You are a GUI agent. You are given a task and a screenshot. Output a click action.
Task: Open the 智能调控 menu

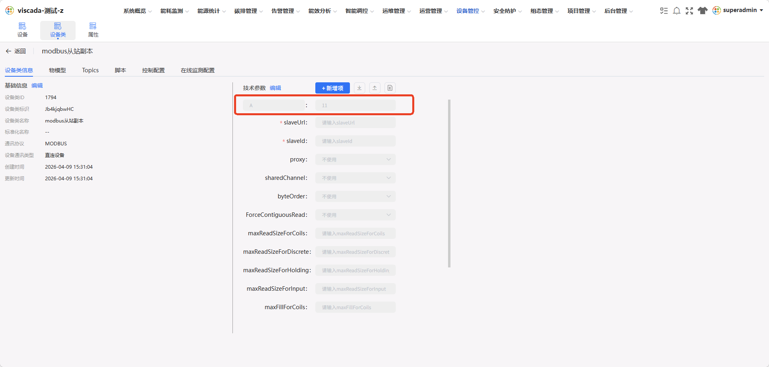point(360,11)
